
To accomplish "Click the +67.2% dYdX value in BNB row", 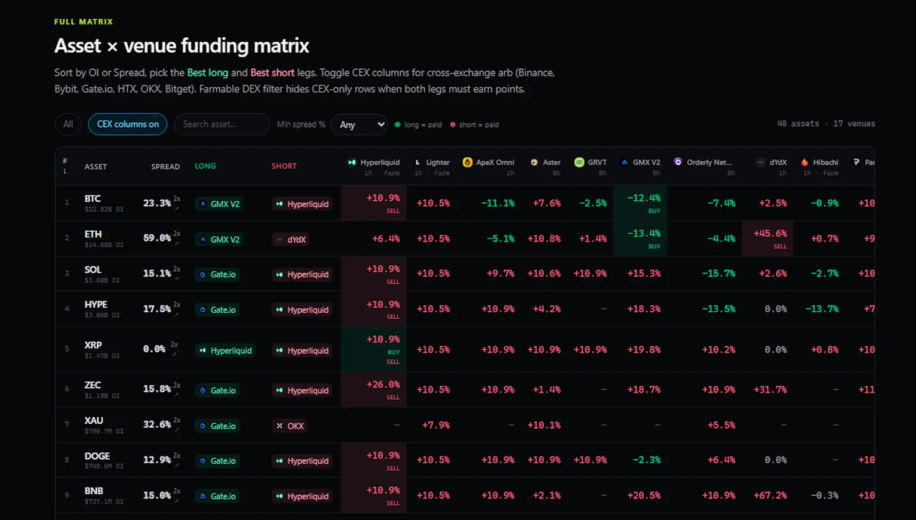I will pos(770,495).
